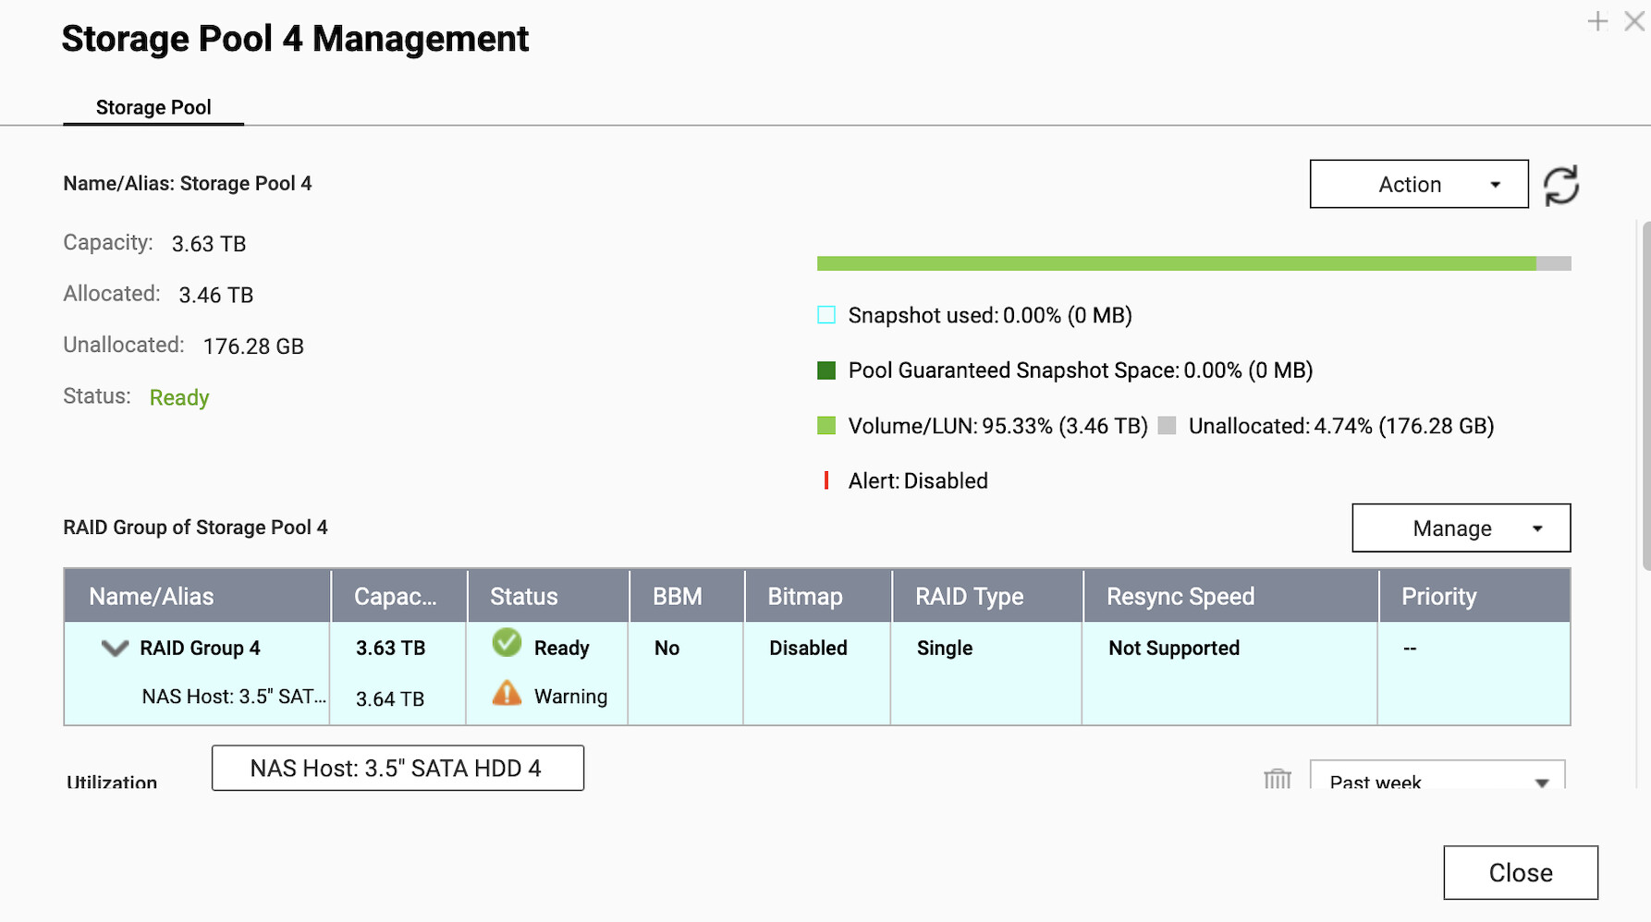The height and width of the screenshot is (922, 1651).
Task: Click the trash icon near Past week
Action: coord(1277,779)
